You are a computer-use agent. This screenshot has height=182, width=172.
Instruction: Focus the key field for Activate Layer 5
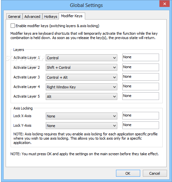point(141,96)
